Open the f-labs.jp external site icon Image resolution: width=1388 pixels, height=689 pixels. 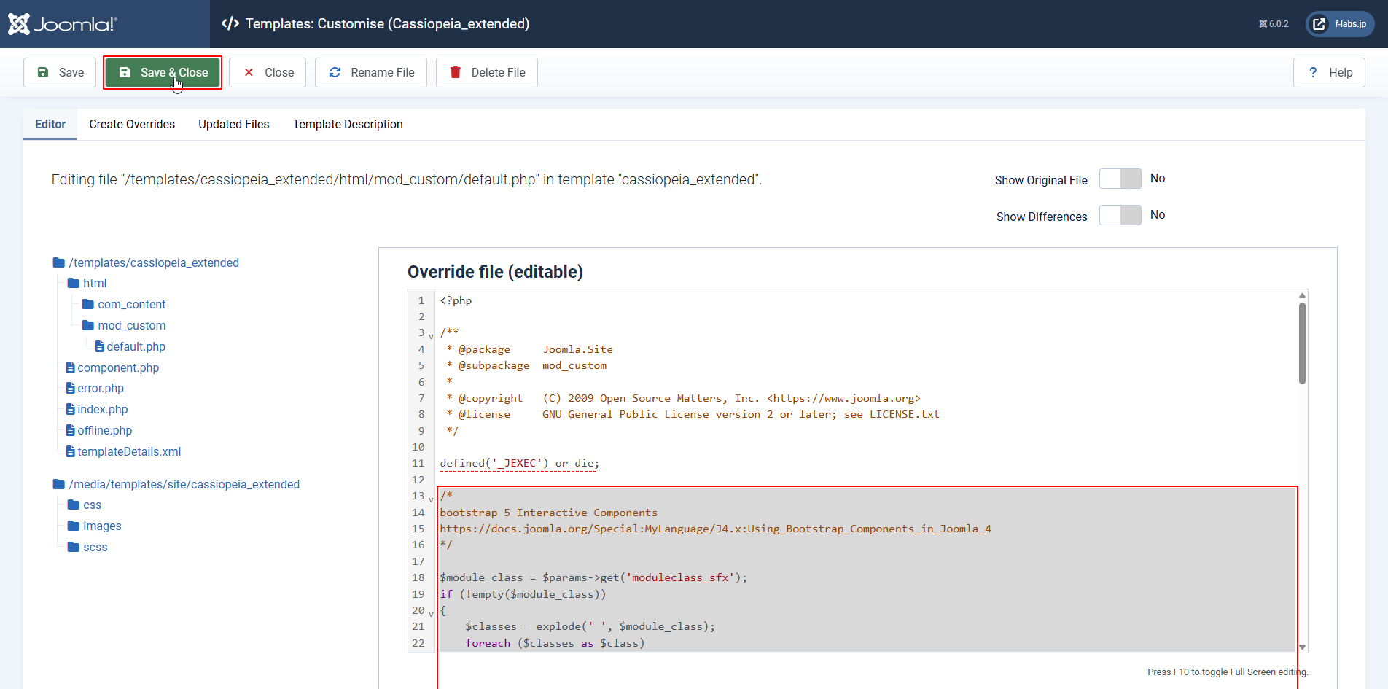[1319, 24]
